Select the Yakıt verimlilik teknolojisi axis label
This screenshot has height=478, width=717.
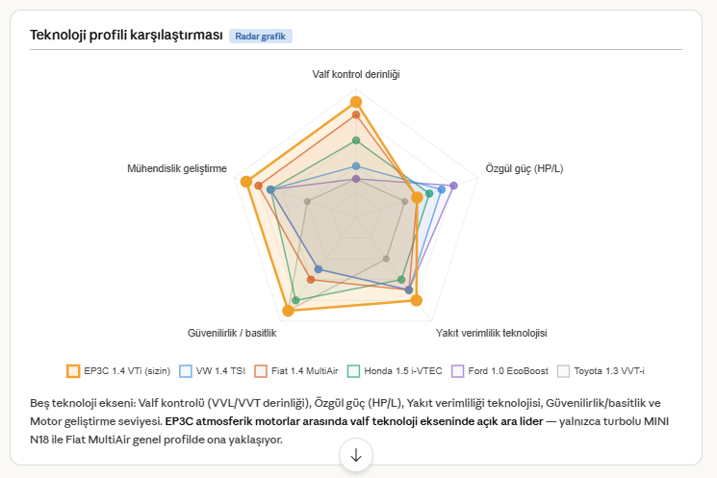(491, 333)
